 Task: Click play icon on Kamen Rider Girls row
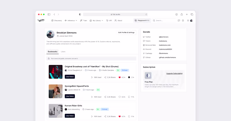coord(92,116)
